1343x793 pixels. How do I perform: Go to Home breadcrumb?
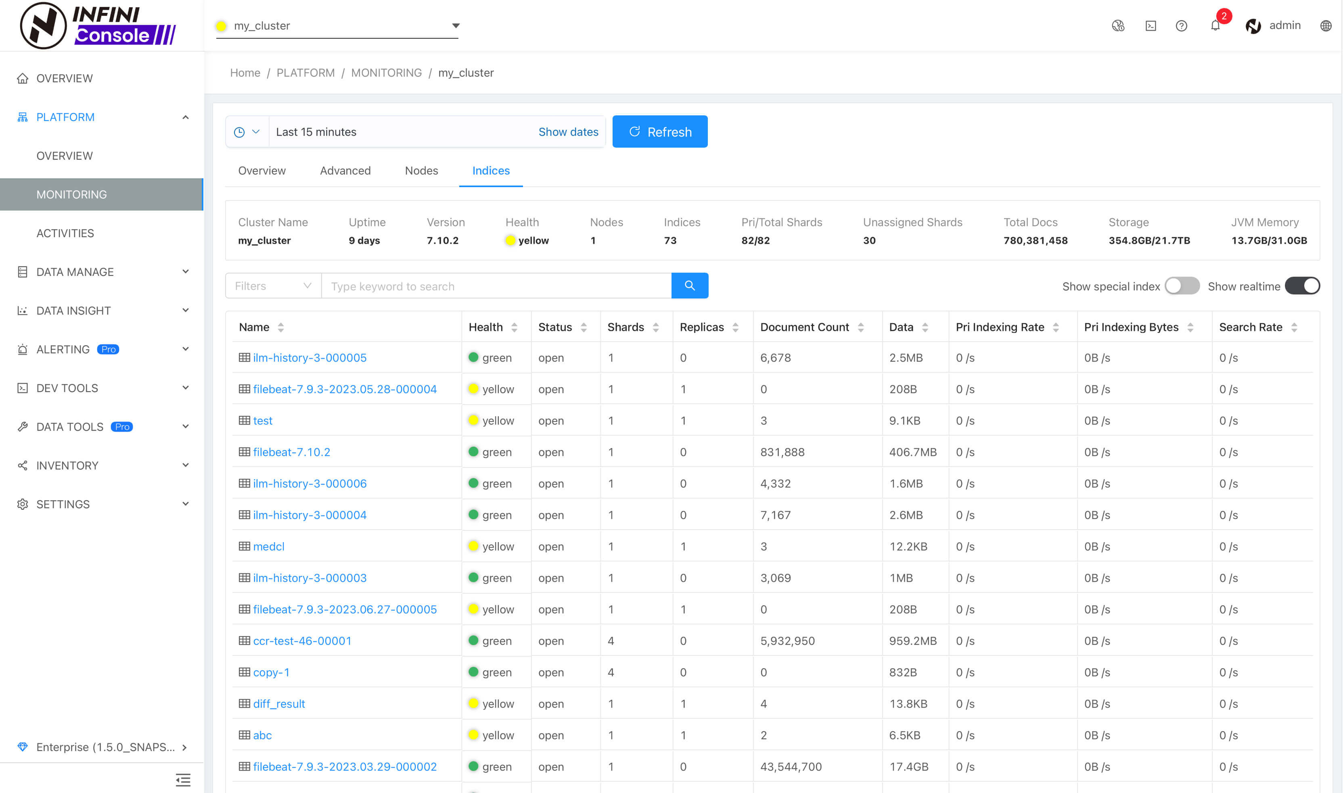[245, 73]
